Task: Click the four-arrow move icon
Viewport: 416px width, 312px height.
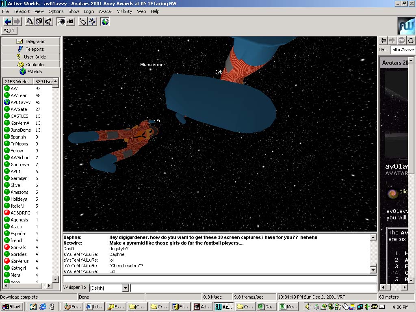Action: (x=92, y=22)
